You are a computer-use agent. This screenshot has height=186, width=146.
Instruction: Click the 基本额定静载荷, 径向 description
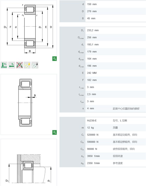(x=125, y=142)
